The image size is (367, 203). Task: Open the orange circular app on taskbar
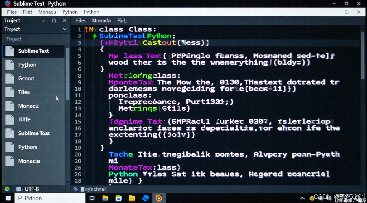coord(159,198)
